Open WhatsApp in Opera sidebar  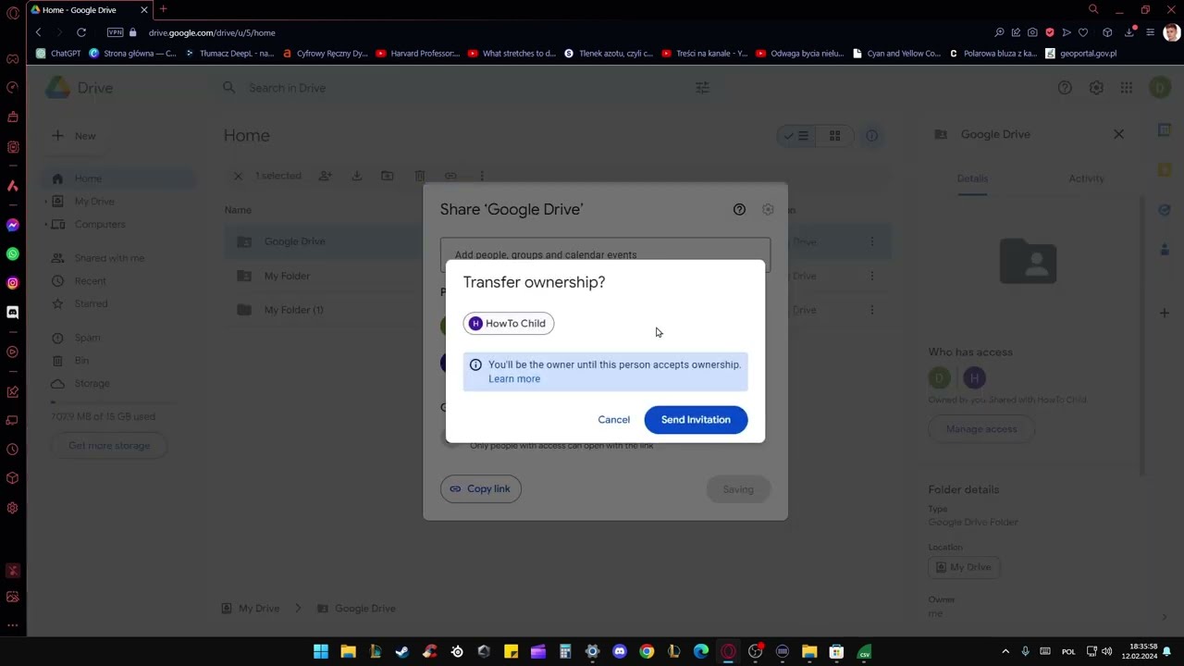(13, 253)
